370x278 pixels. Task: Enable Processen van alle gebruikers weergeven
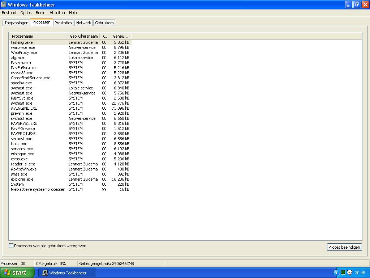tap(11, 246)
